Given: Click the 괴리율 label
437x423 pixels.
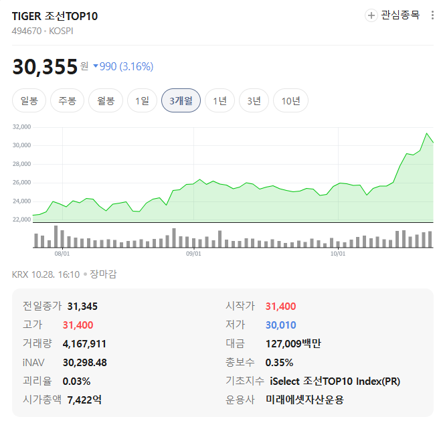Looking at the screenshot, I should [x=37, y=381].
